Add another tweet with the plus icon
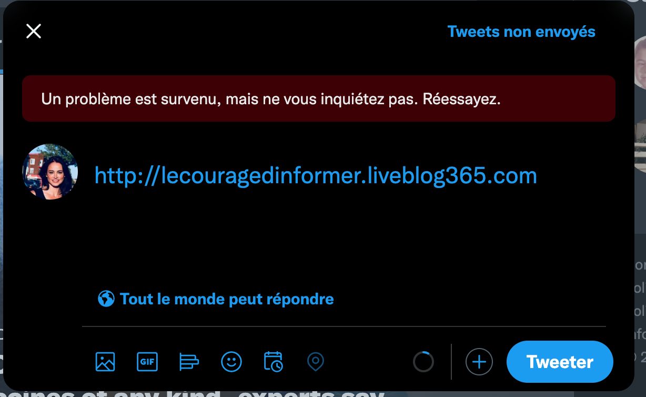Screen dimensions: 646x397 tap(479, 362)
